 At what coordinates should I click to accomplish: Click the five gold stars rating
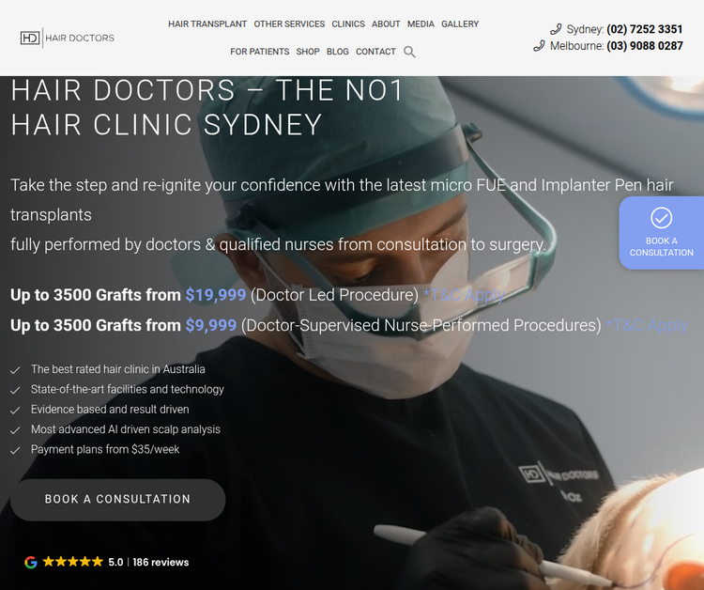(x=72, y=562)
